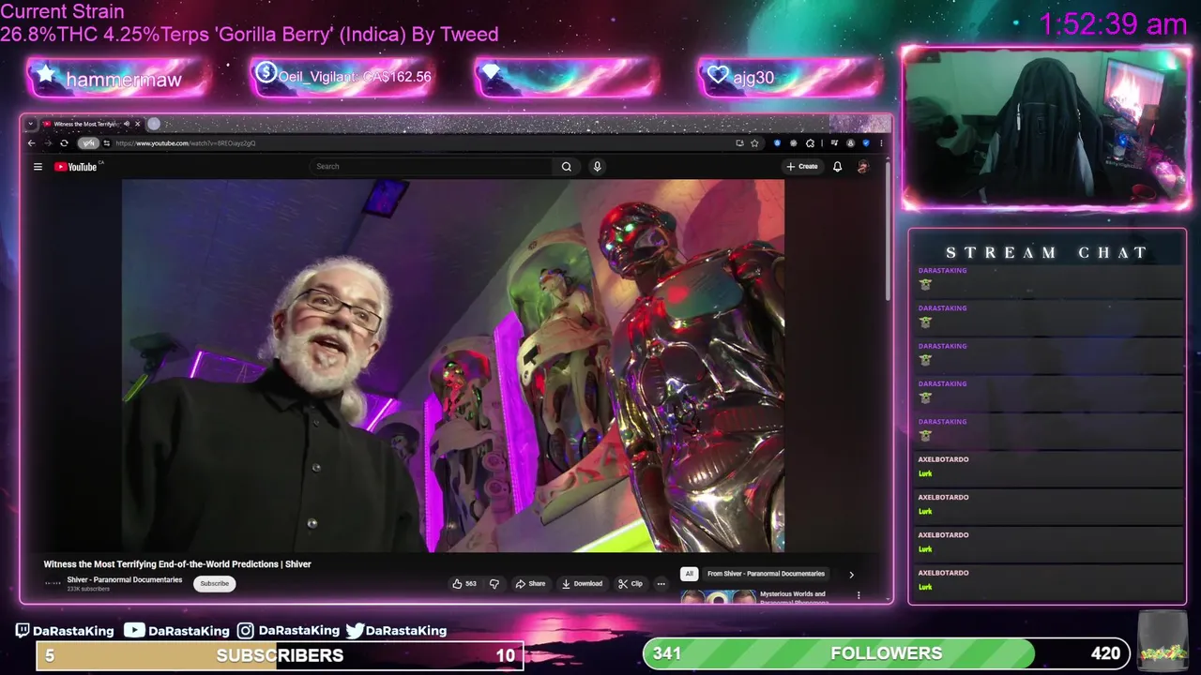Start voice search with the microphone icon
The width and height of the screenshot is (1201, 675).
(597, 167)
